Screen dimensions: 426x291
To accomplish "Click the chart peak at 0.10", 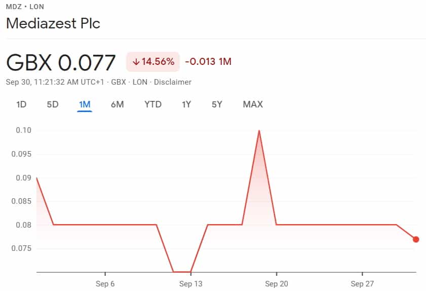I will tap(259, 131).
